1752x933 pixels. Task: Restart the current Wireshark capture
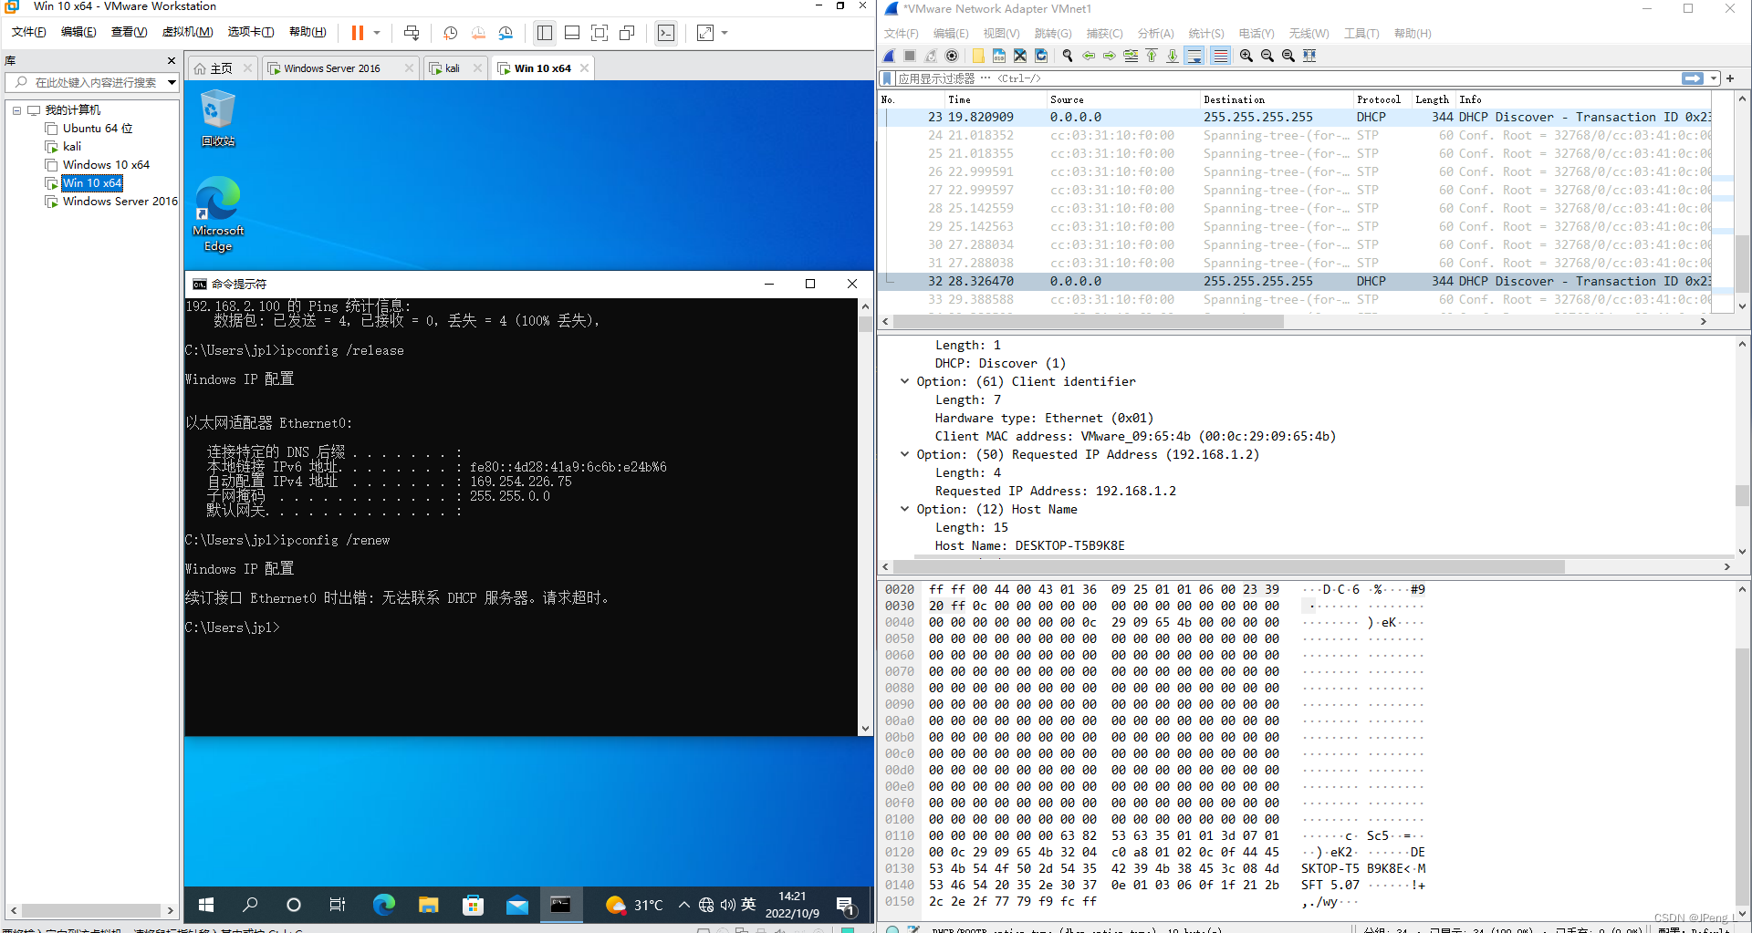point(931,56)
